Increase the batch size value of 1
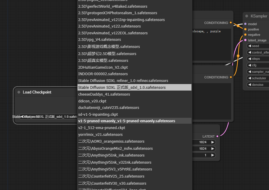This screenshot has height=190, width=269. click(x=213, y=155)
